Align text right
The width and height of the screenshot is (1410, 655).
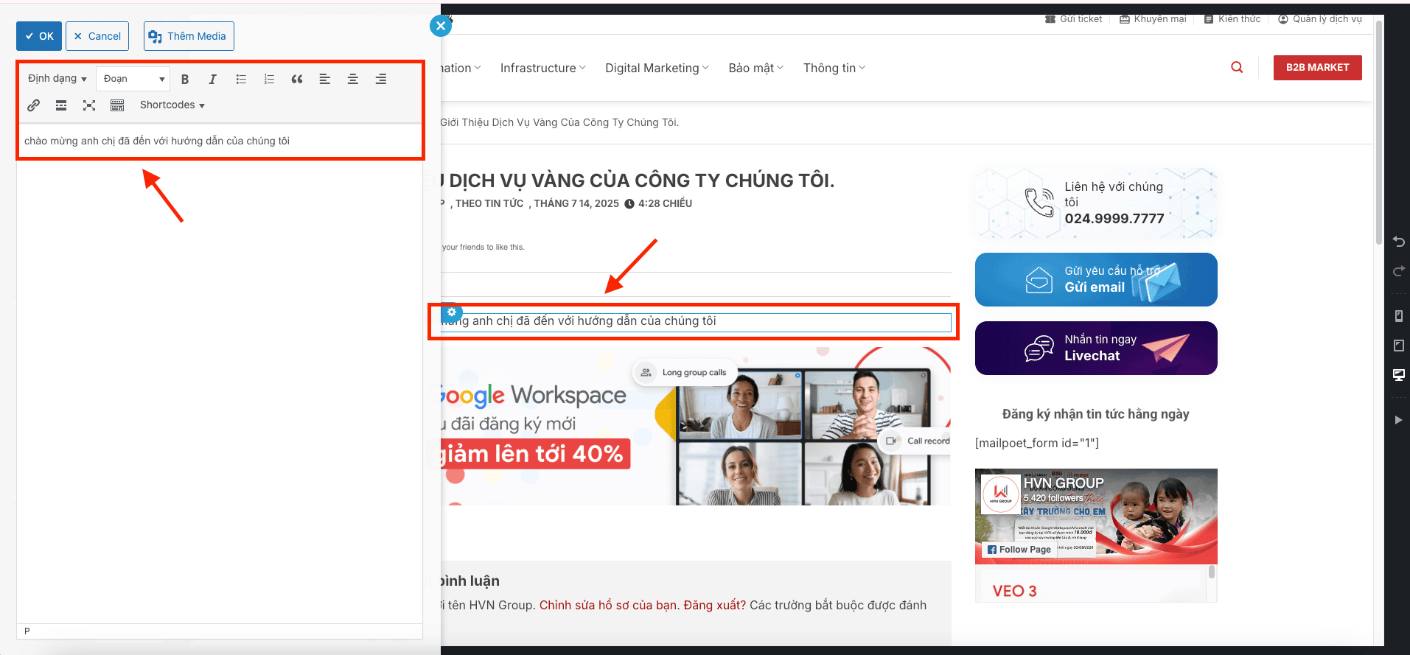[381, 79]
